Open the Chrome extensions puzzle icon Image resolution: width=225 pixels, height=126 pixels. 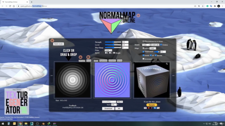pos(215,6)
